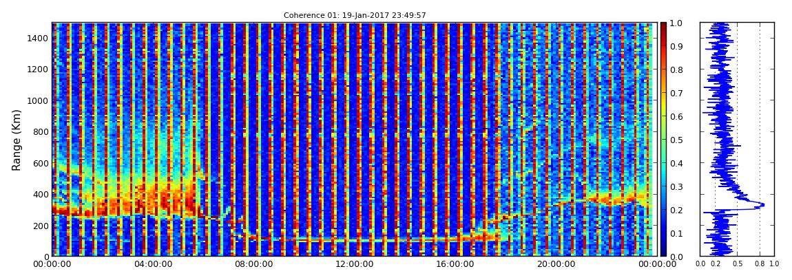
Task: Click the '1400' range axis tick label
Action: (39, 38)
